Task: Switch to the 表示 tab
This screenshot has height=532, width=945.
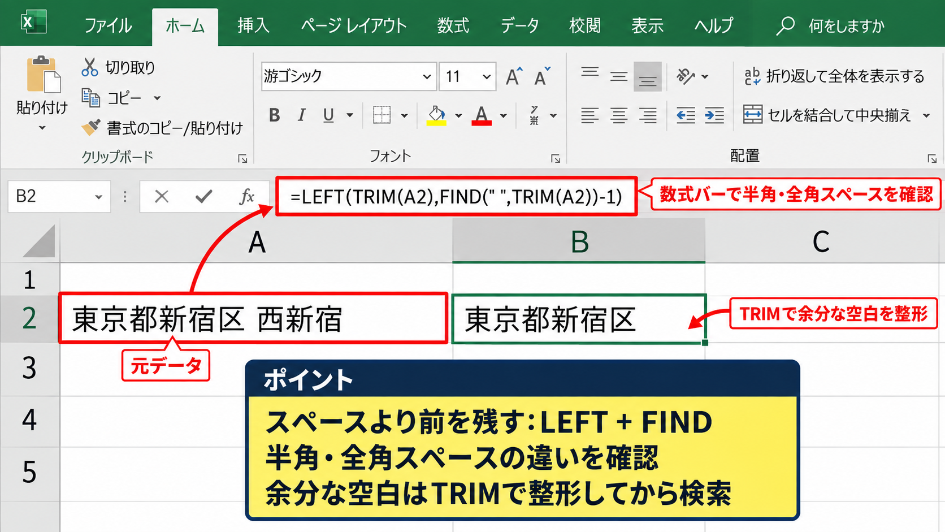Action: point(647,25)
